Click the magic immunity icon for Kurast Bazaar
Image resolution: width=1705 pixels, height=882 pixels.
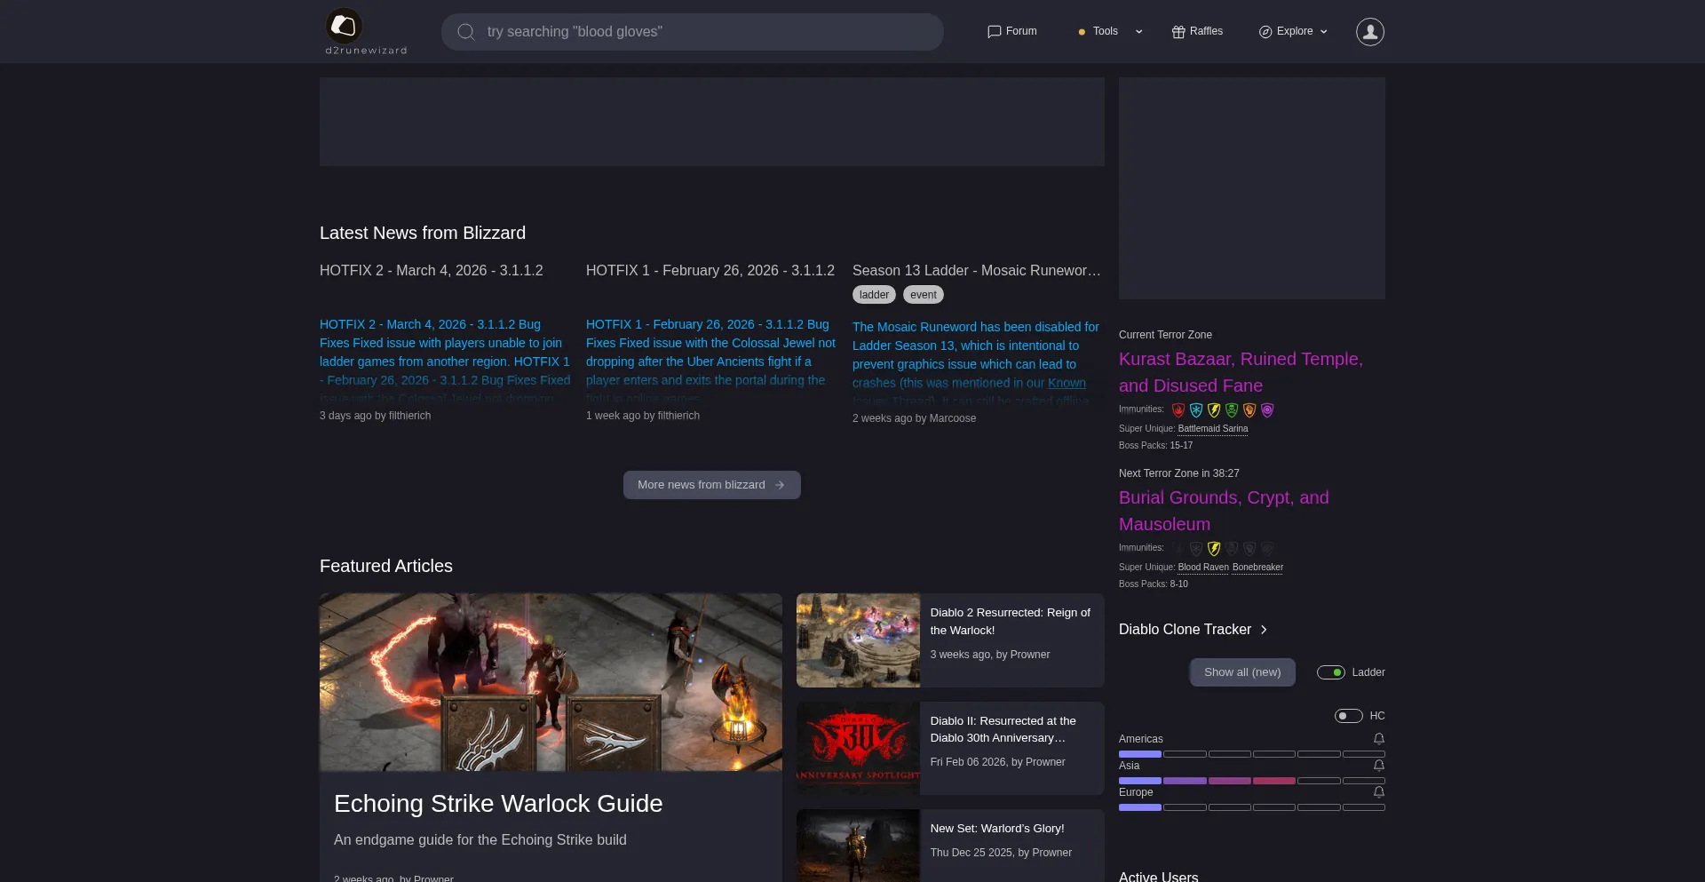tap(1267, 410)
